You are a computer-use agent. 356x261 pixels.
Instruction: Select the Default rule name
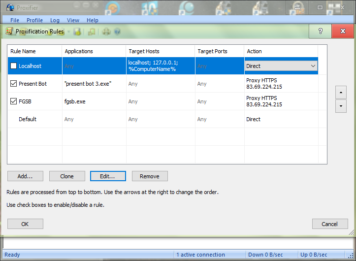coord(28,119)
